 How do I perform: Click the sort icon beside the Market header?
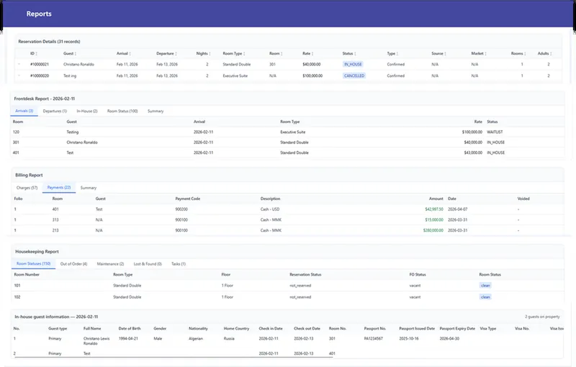pyautogui.click(x=485, y=54)
